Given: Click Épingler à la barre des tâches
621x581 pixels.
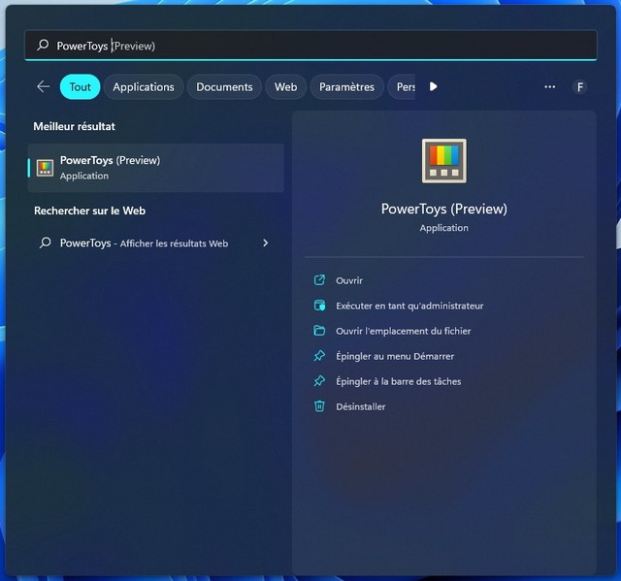Looking at the screenshot, I should (x=398, y=381).
